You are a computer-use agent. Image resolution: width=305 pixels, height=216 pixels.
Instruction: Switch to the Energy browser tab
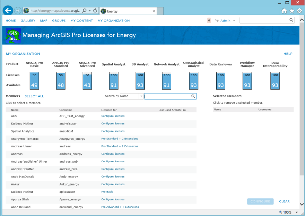click(128, 11)
